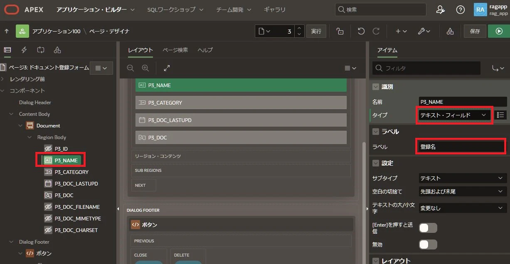510x264 pixels.
Task: Select P3_CATEGORY in the rendering tree
Action: coord(71,172)
